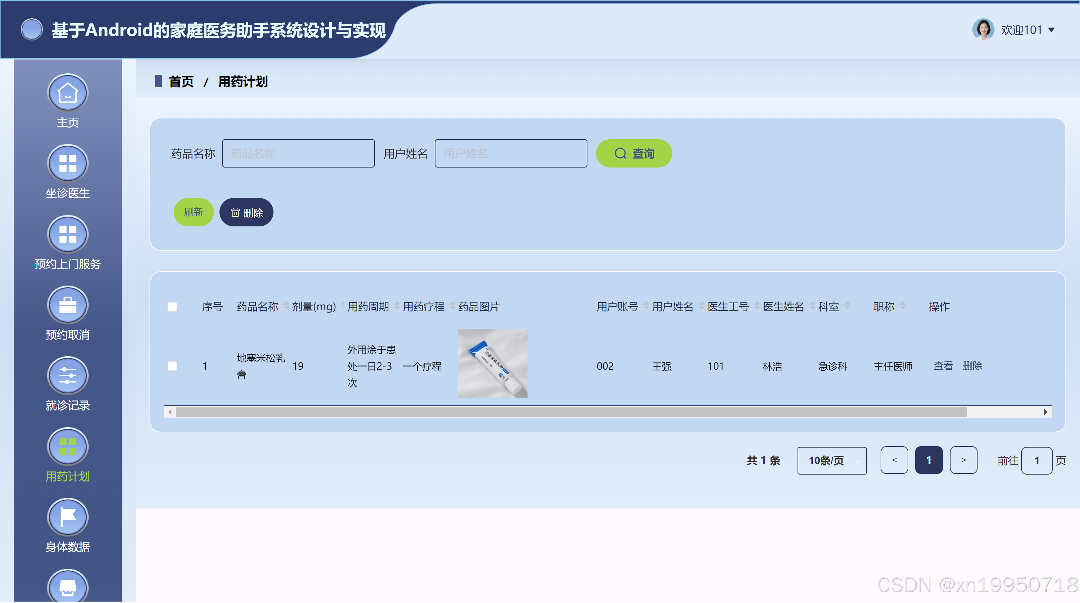
Task: Click cell text 外用涂于患处一日2-3次
Action: click(371, 366)
